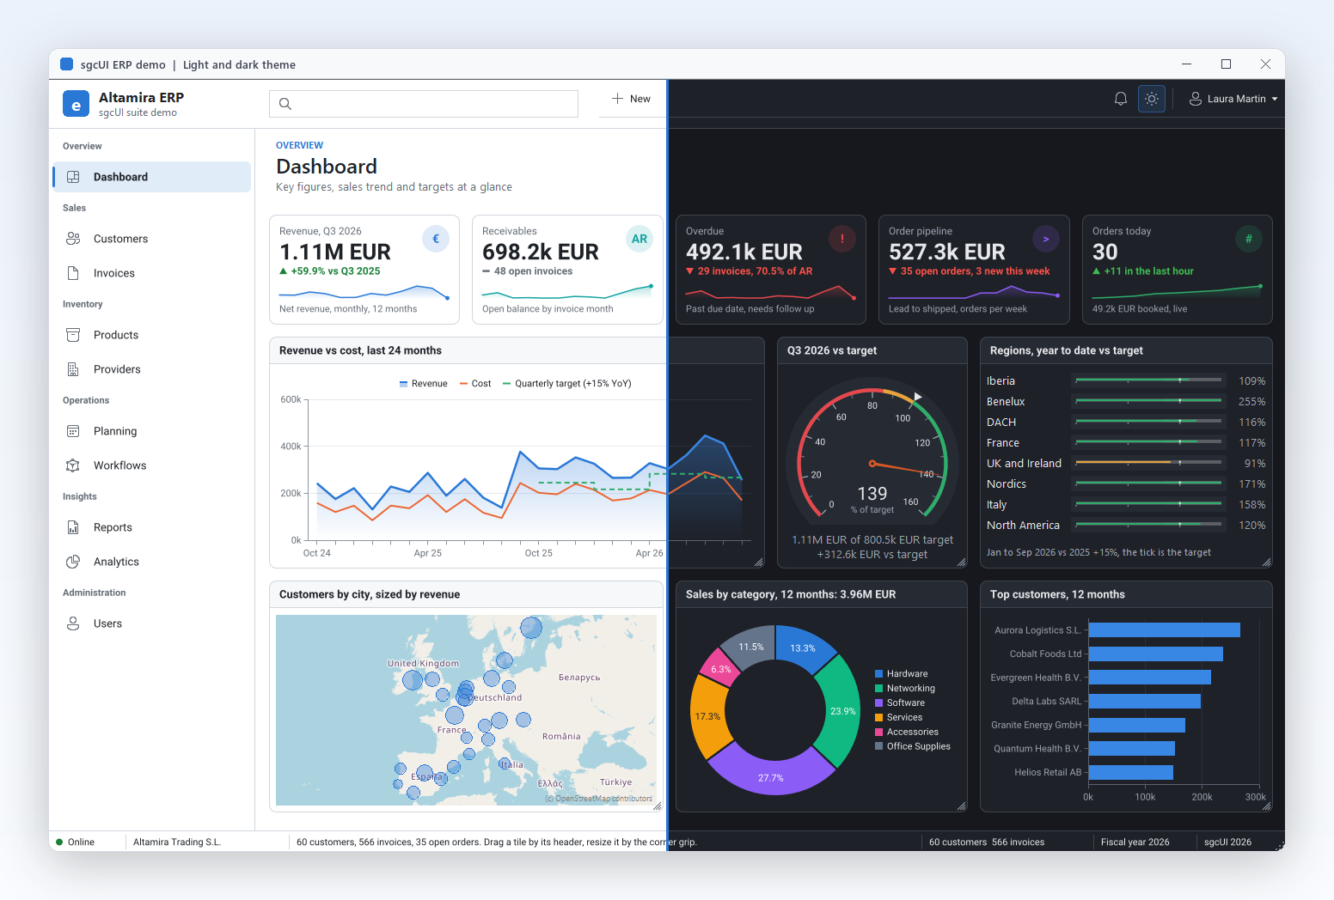Go to Customers in the sidebar
Screen dimensions: 1334x900
(152, 239)
